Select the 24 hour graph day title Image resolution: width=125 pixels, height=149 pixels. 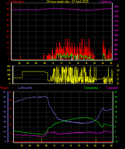click(x=67, y=2)
